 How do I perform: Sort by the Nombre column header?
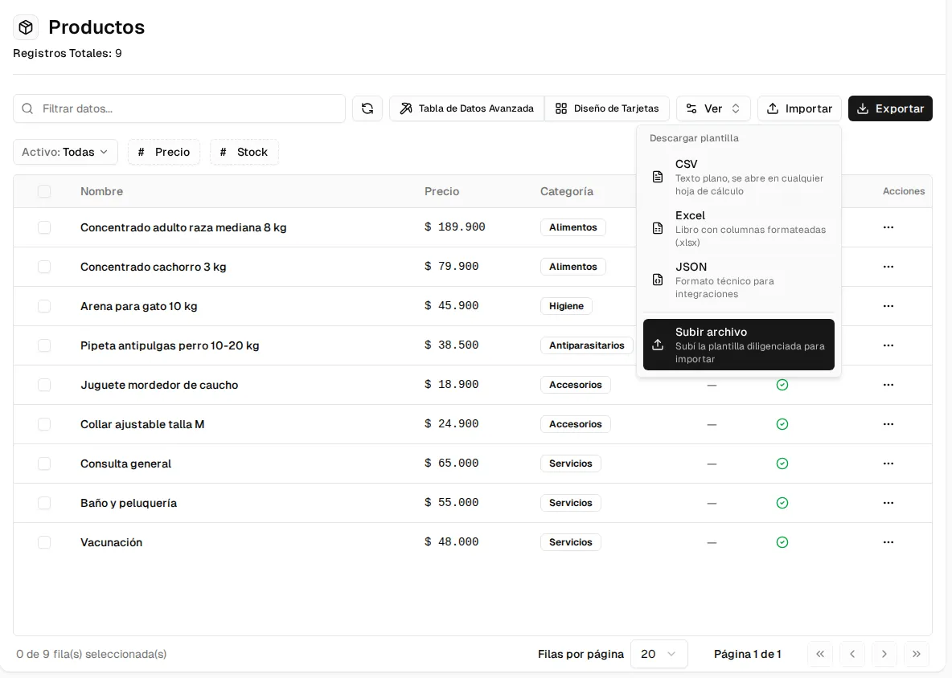coord(101,192)
